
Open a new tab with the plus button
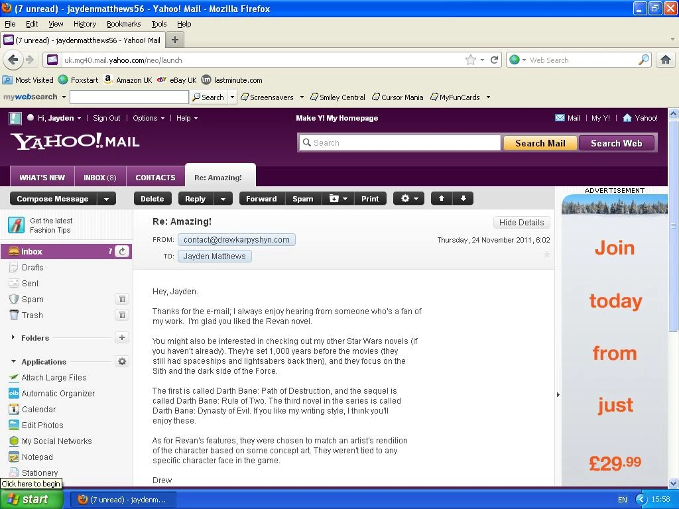[175, 40]
